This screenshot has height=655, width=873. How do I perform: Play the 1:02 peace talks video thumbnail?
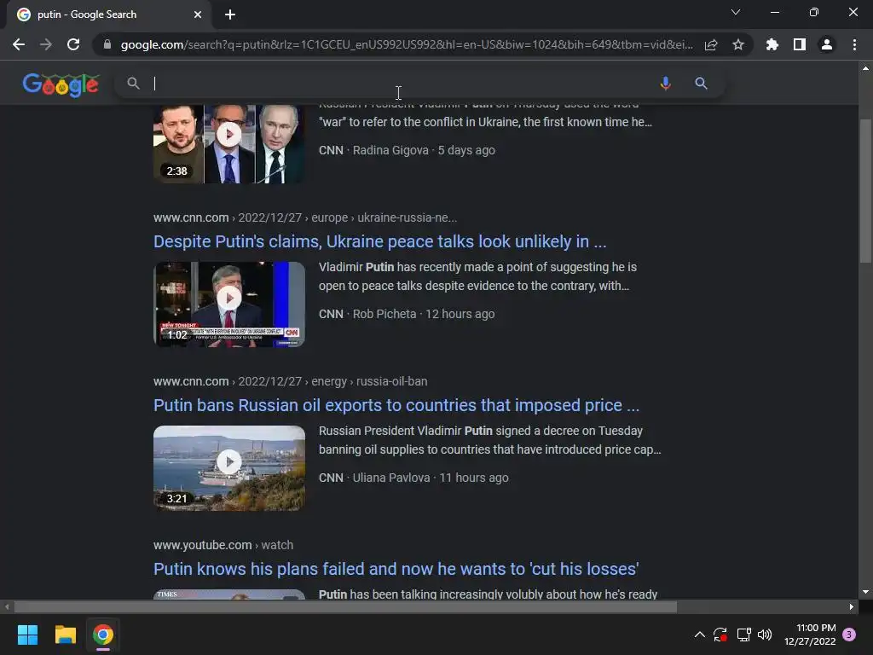coord(228,304)
